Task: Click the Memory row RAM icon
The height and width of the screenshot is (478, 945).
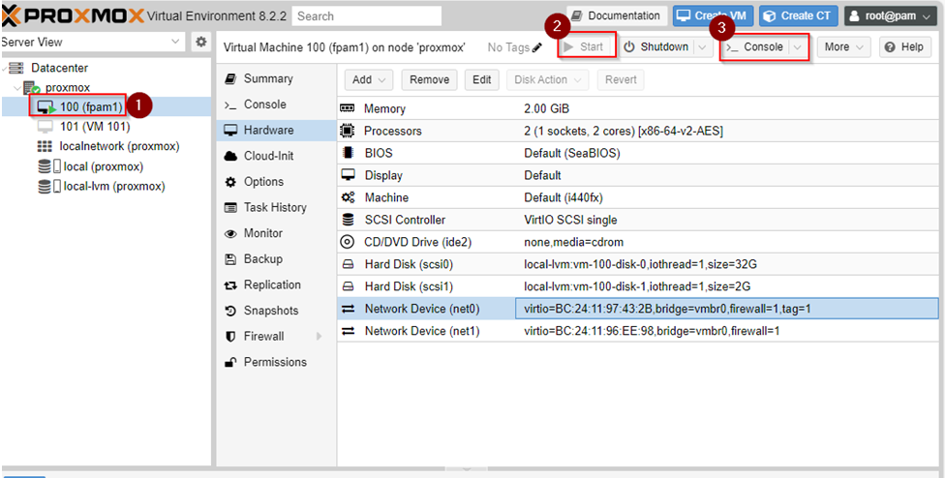Action: pos(348,109)
